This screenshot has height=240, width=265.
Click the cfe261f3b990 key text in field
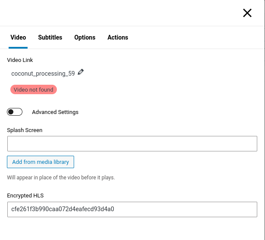62,209
